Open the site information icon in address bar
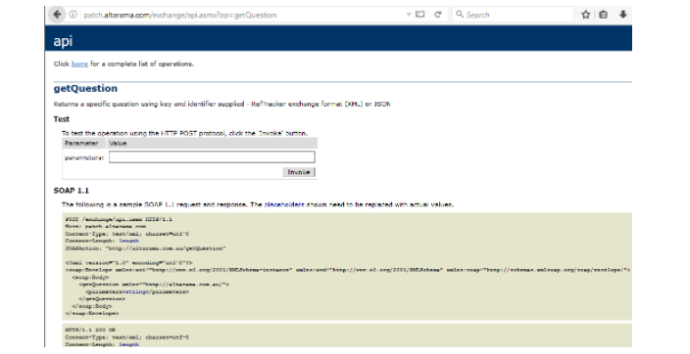Viewport: 690px width, 354px height. coord(74,15)
